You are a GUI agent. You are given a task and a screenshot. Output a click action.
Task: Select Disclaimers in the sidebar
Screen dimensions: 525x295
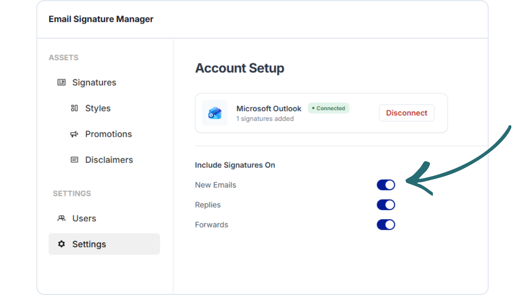click(109, 160)
